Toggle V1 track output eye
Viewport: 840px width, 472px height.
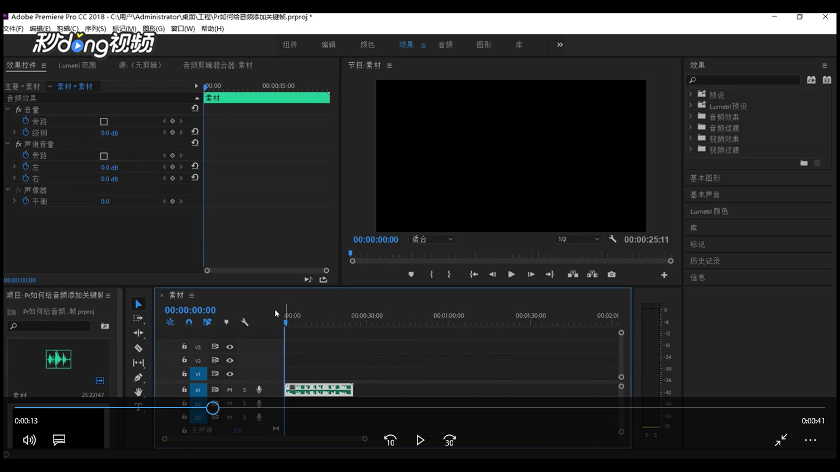coord(229,374)
